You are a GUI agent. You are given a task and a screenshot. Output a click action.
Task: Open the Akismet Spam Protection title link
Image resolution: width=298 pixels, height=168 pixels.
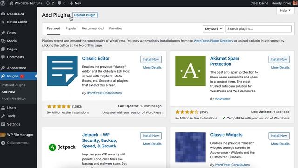click(x=224, y=61)
